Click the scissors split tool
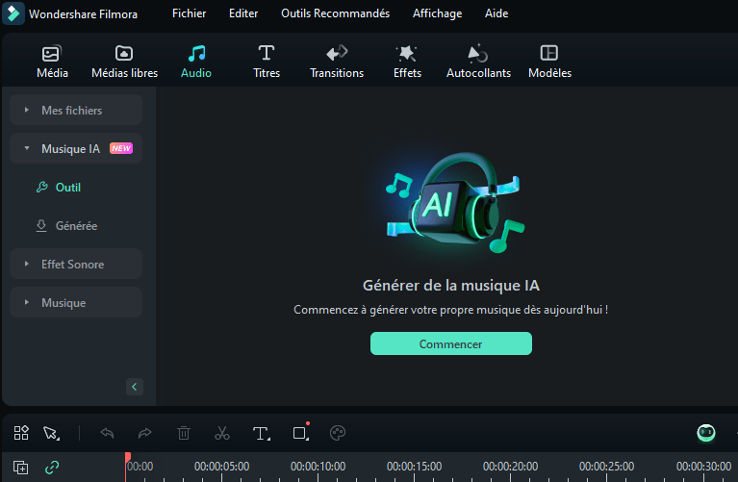The image size is (738, 482). [x=222, y=433]
